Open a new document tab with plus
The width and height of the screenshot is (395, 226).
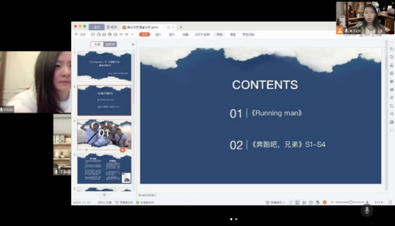click(x=181, y=27)
